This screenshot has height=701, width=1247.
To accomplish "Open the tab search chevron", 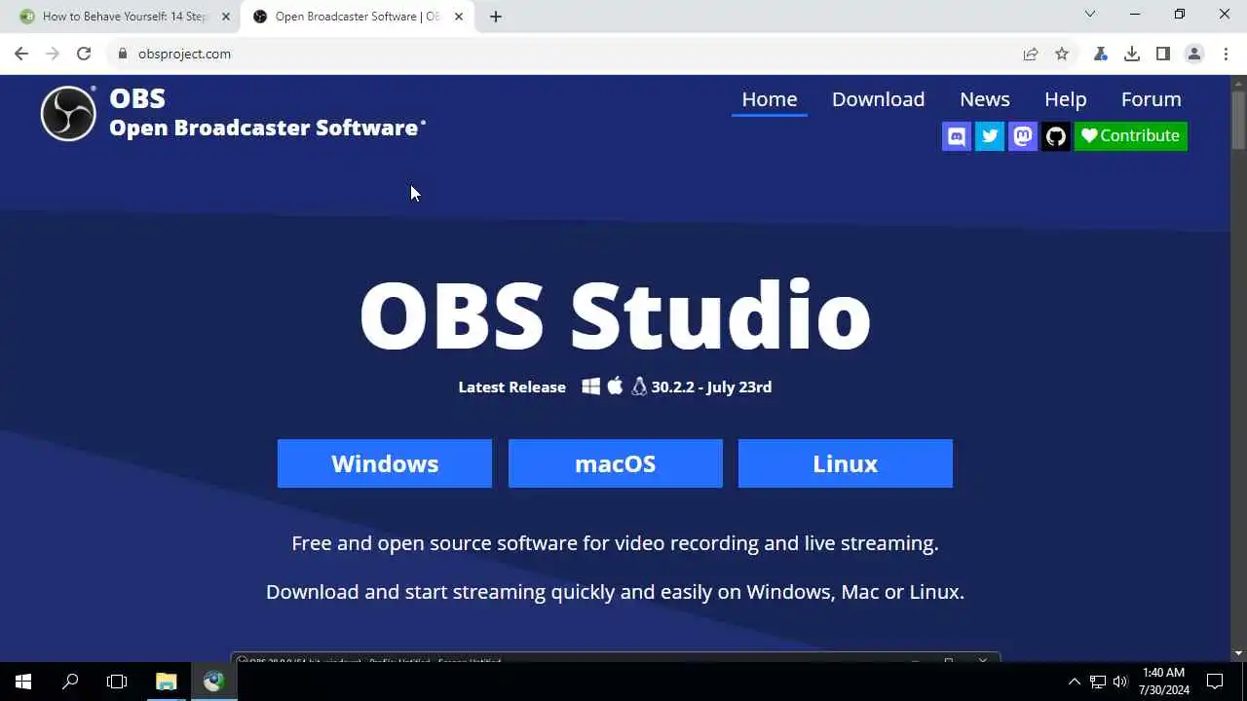I will [x=1090, y=14].
